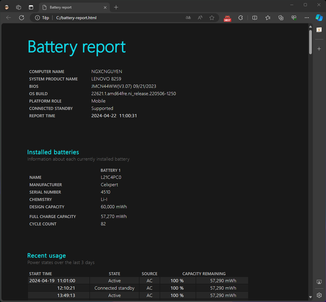This screenshot has width=326, height=302.
Task: Open Copilot sidebar icon
Action: click(x=319, y=18)
